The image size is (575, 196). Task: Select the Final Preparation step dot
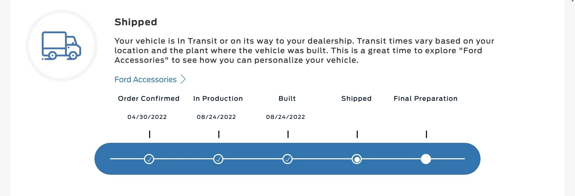(426, 159)
